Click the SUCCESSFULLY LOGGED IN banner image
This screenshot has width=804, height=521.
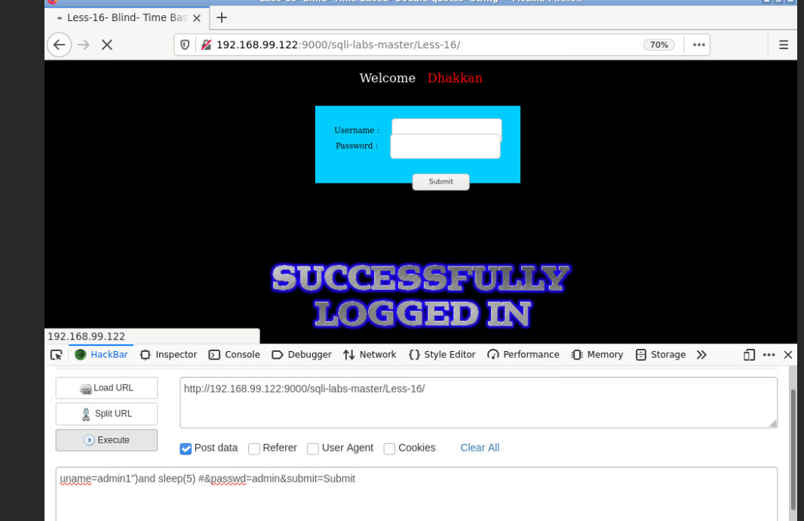click(x=420, y=296)
